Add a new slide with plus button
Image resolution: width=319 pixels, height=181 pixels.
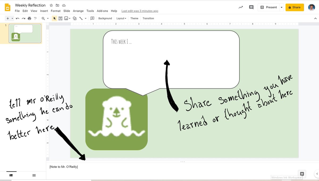[x=8, y=18]
